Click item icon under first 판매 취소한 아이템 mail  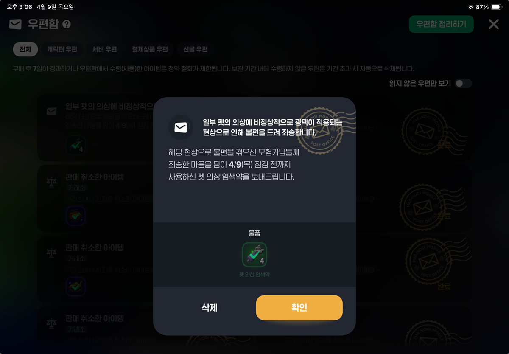pos(76,216)
